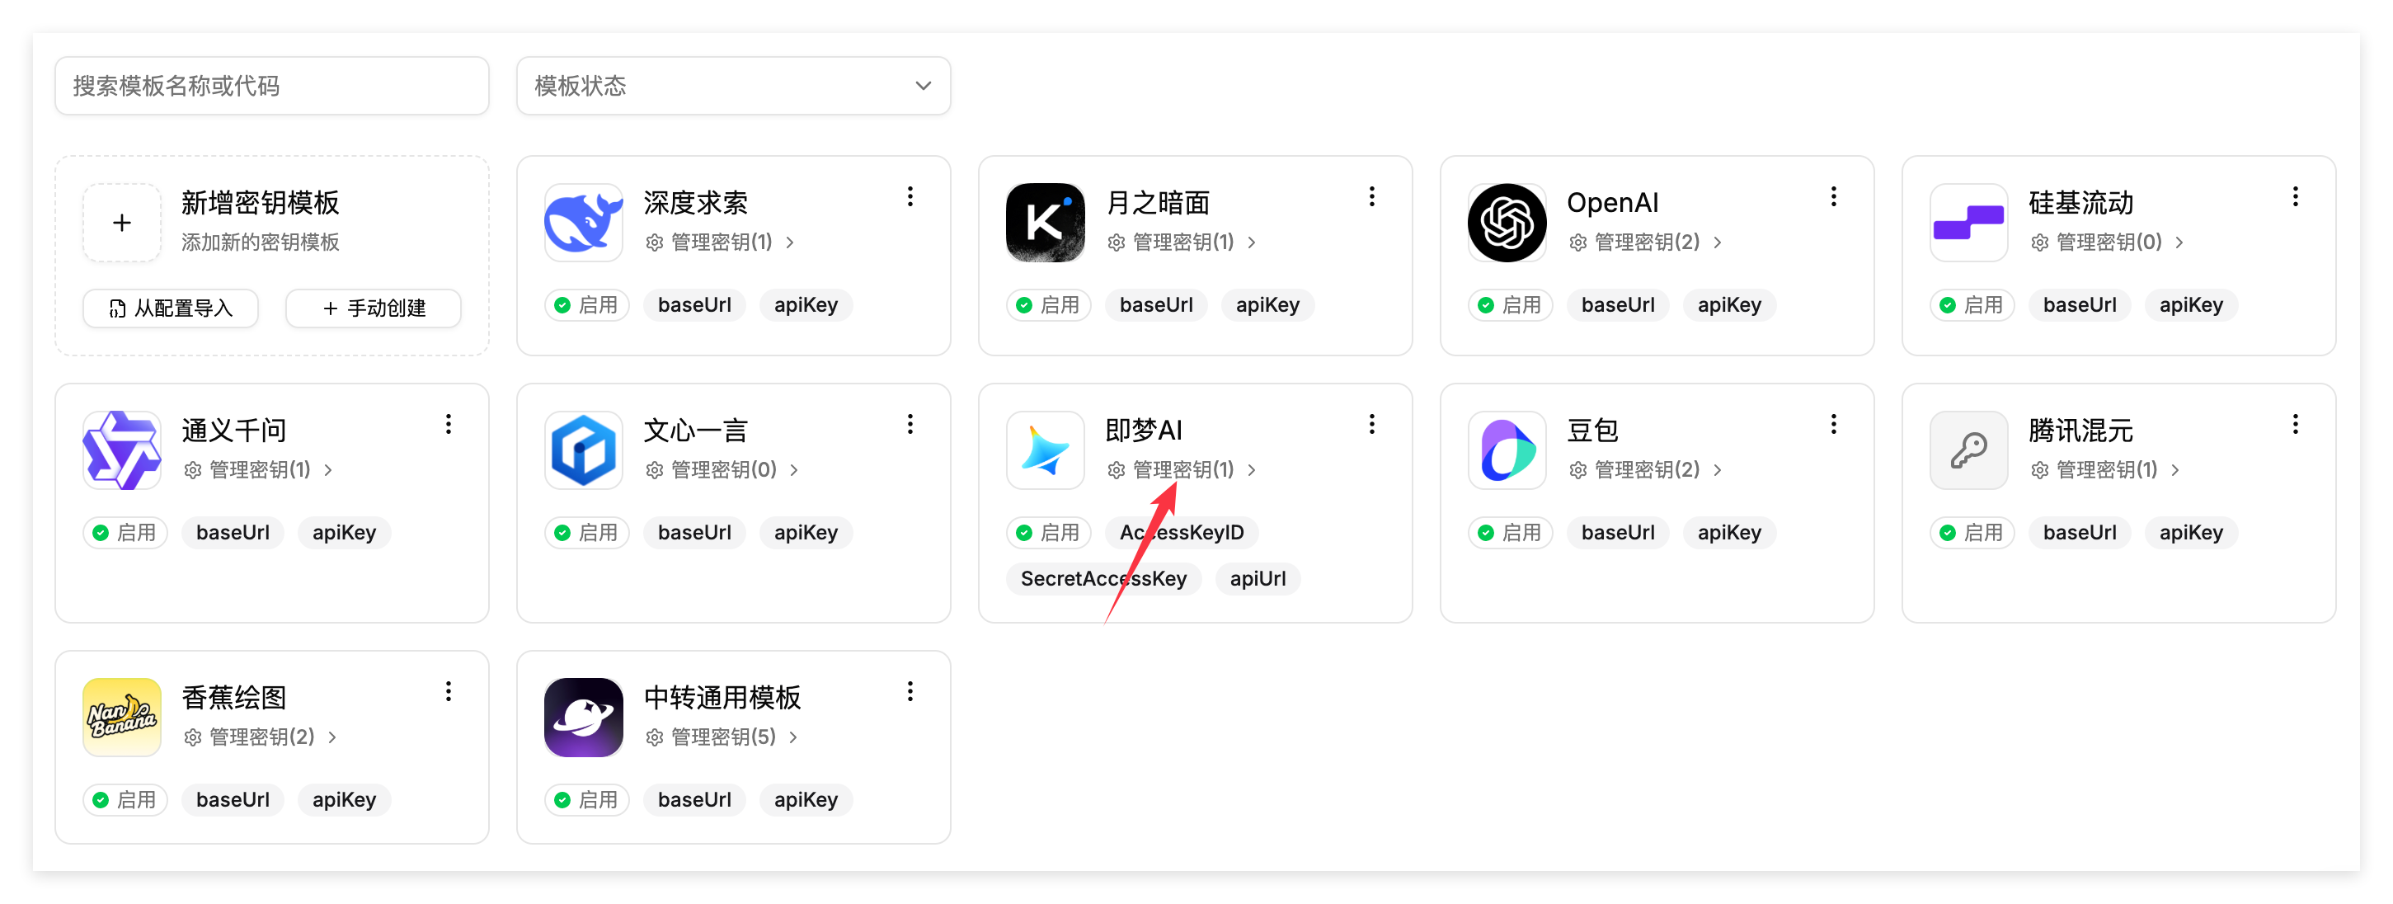
Task: Click the plus icon on new key template card
Action: pyautogui.click(x=122, y=223)
